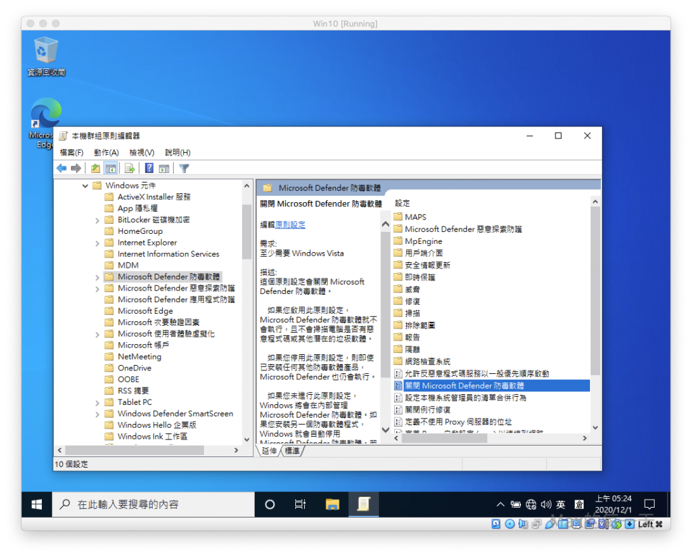Click the Filter funnel toolbar icon
The width and height of the screenshot is (692, 557).
point(184,168)
